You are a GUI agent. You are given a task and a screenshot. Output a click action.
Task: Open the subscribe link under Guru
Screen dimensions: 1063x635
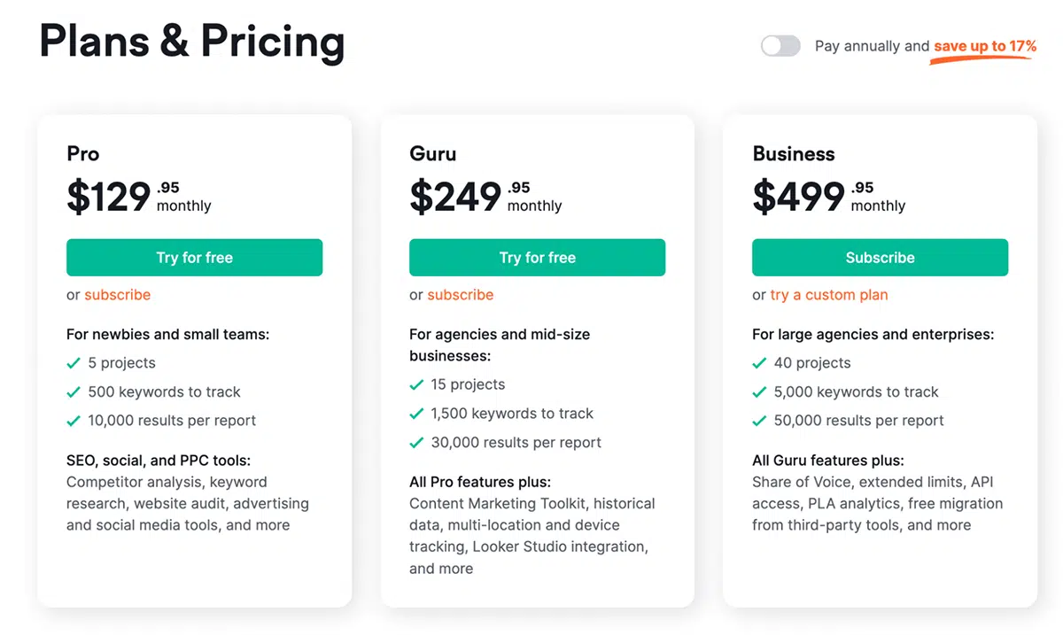click(x=460, y=295)
